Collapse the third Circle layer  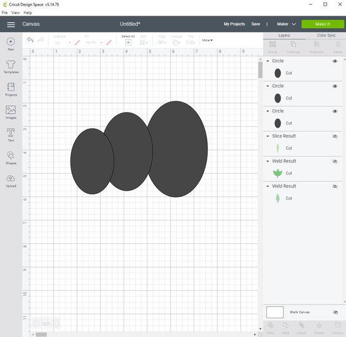pos(268,111)
